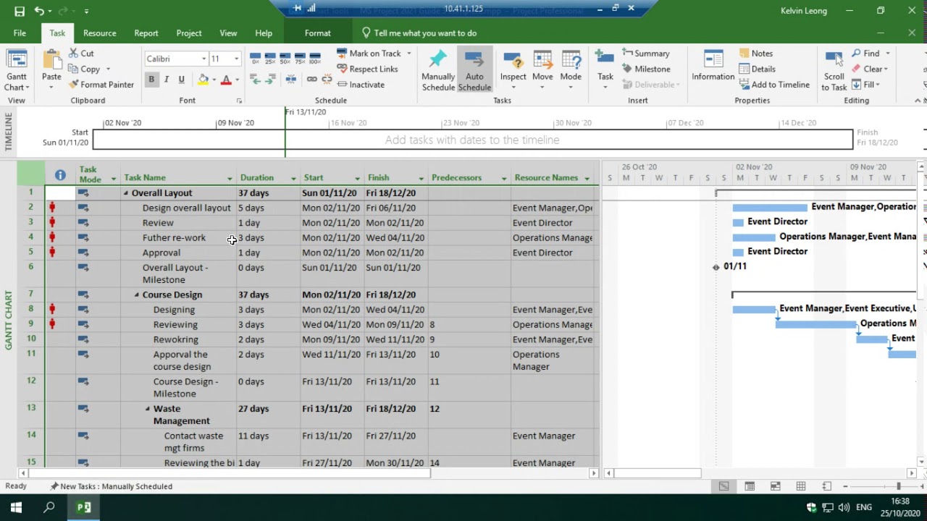Viewport: 927px width, 521px height.
Task: Open the Resource ribbon tab
Action: point(99,33)
